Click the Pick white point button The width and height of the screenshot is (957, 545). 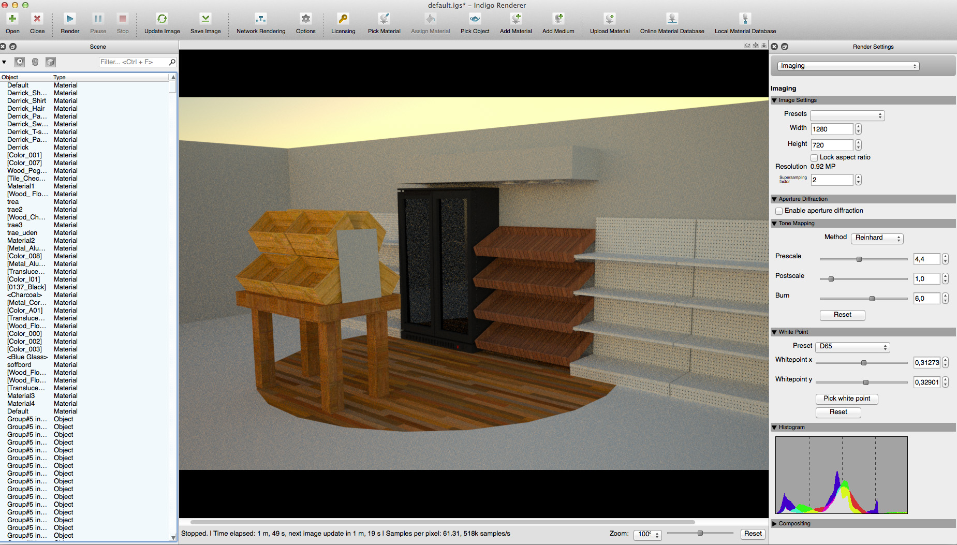847,399
